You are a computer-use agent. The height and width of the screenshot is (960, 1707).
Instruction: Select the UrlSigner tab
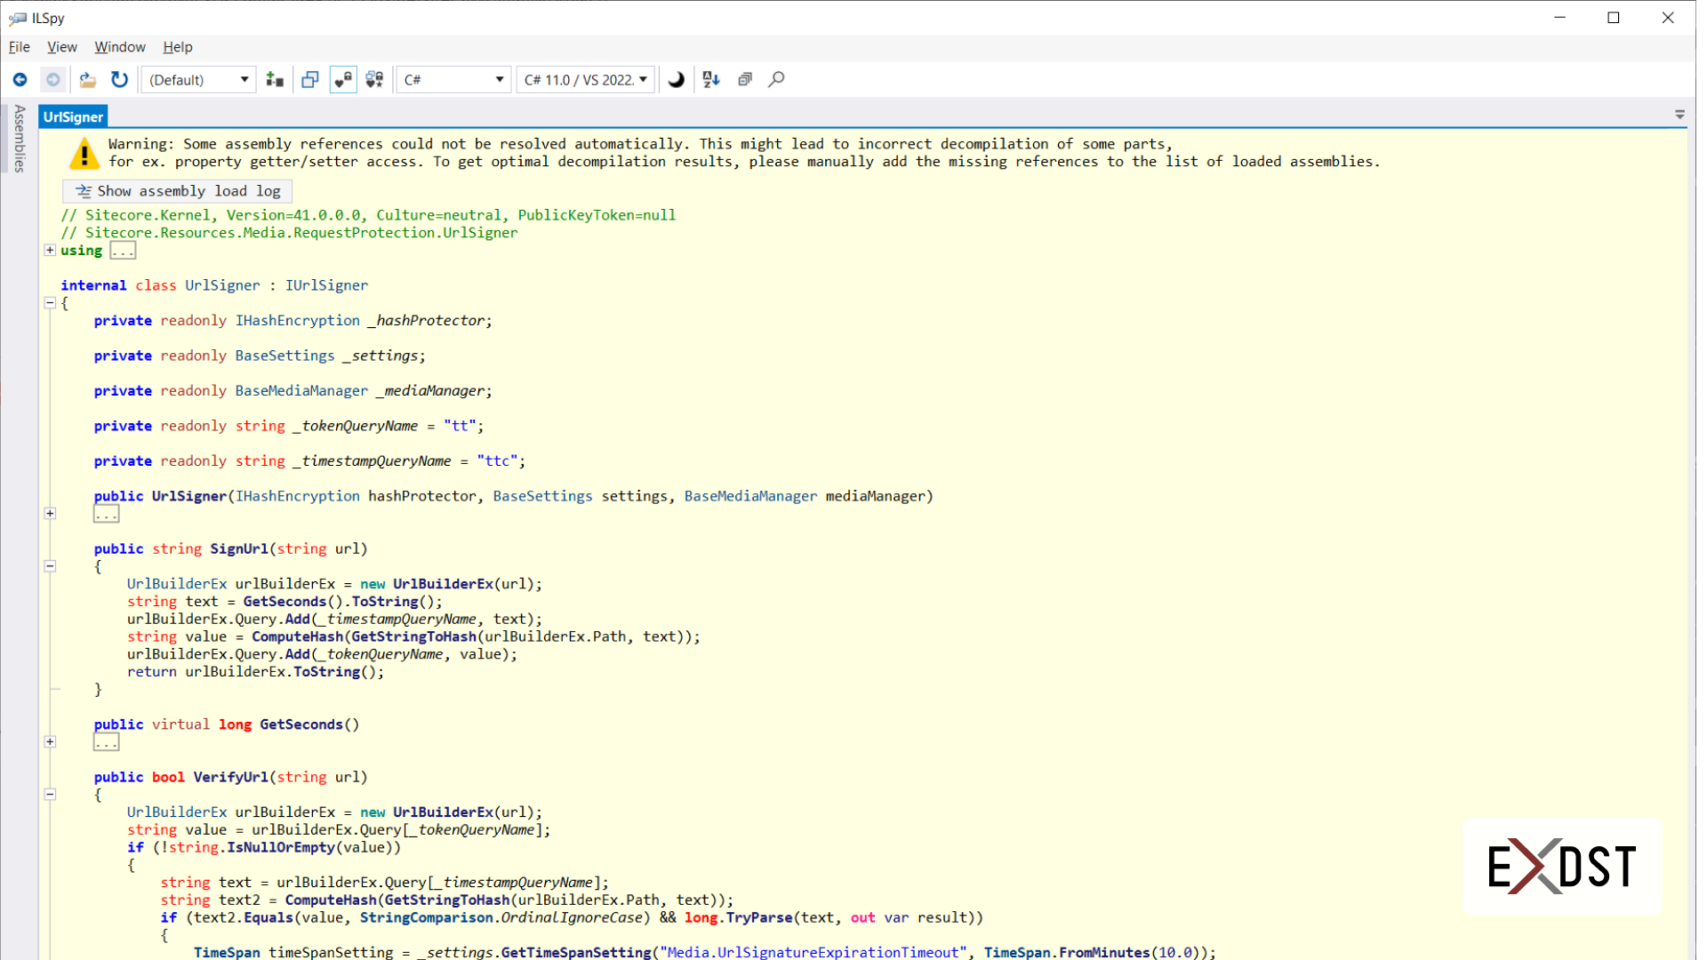click(x=73, y=116)
